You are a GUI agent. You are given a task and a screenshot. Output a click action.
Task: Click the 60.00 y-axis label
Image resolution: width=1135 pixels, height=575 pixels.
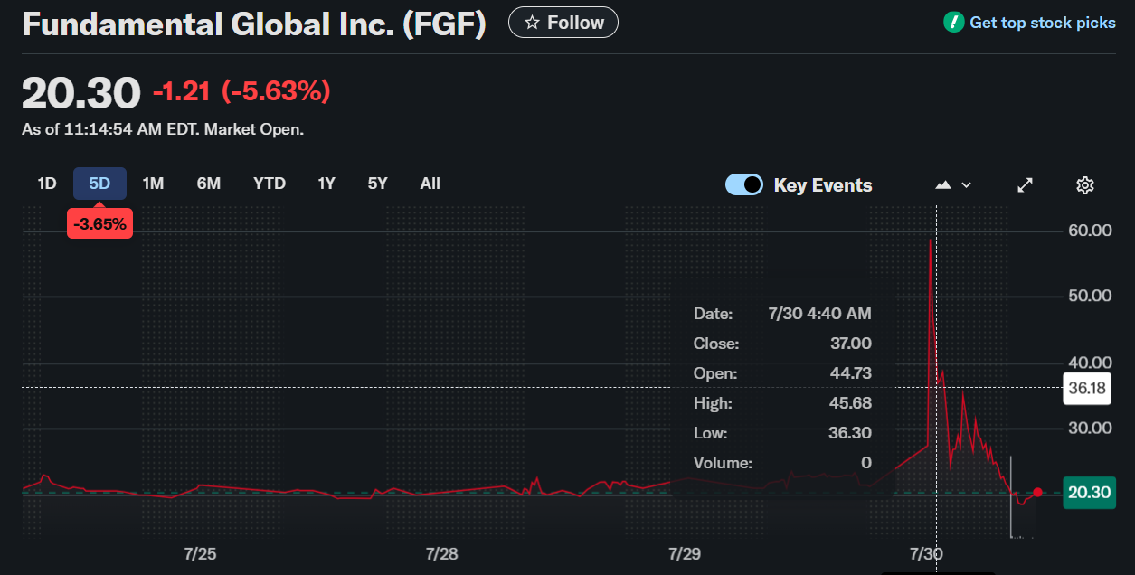click(1090, 231)
